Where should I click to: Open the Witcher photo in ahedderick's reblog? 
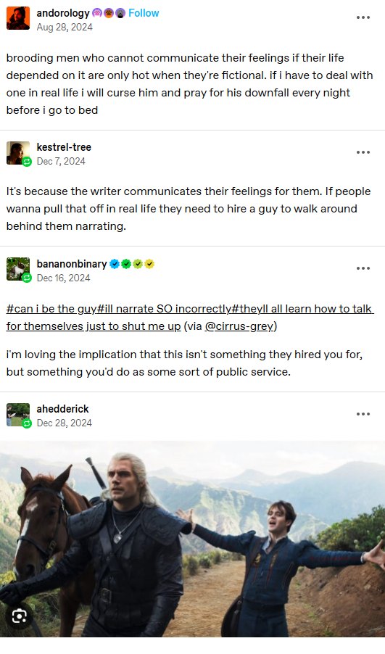[x=192, y=539]
